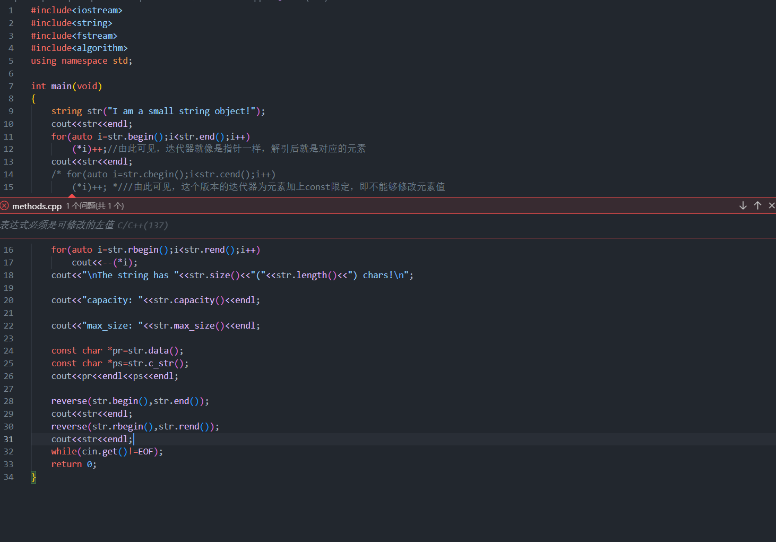Click line number 7 in the gutter
This screenshot has height=542, width=776.
coord(11,86)
